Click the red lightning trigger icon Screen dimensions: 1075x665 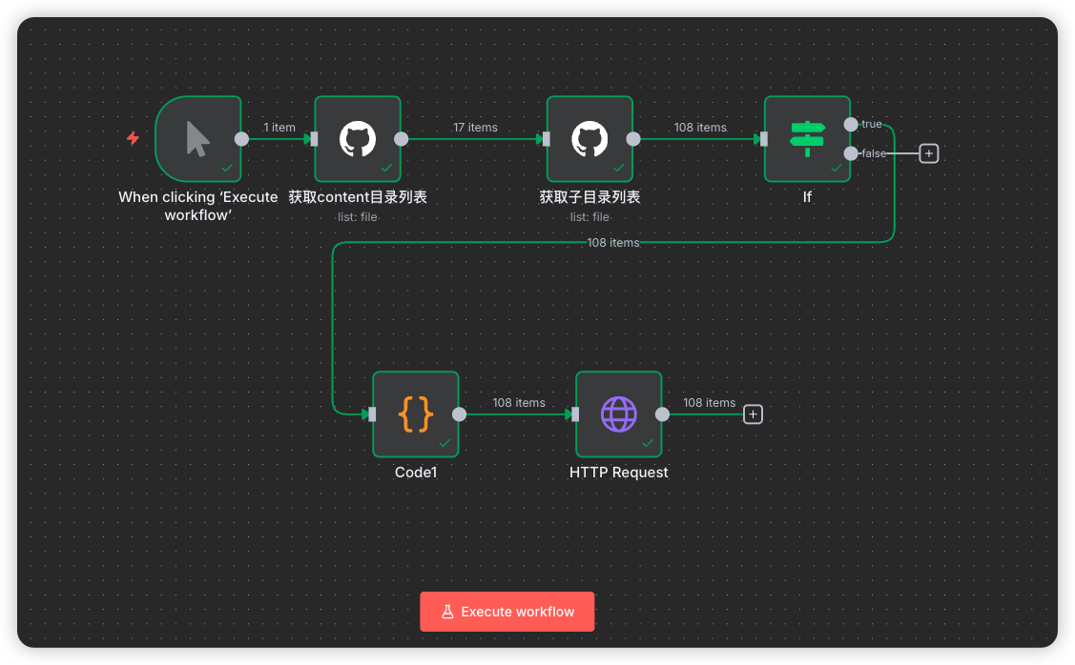(x=133, y=138)
